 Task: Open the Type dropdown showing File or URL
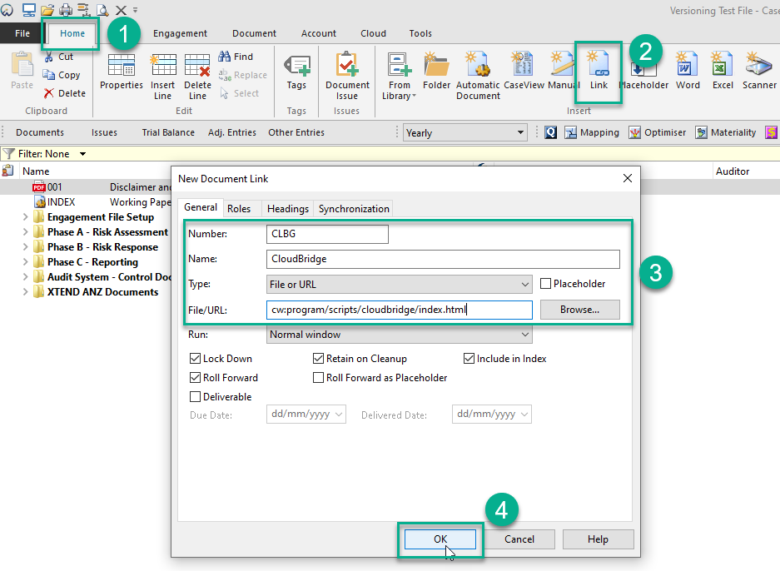[399, 285]
